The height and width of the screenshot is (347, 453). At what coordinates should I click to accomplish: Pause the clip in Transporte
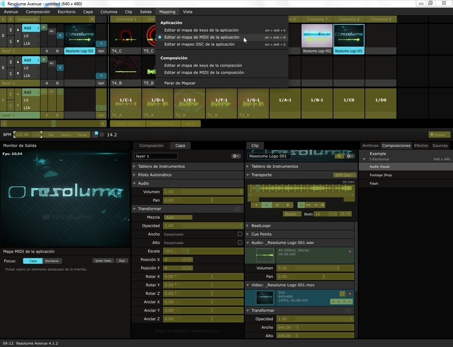click(278, 205)
